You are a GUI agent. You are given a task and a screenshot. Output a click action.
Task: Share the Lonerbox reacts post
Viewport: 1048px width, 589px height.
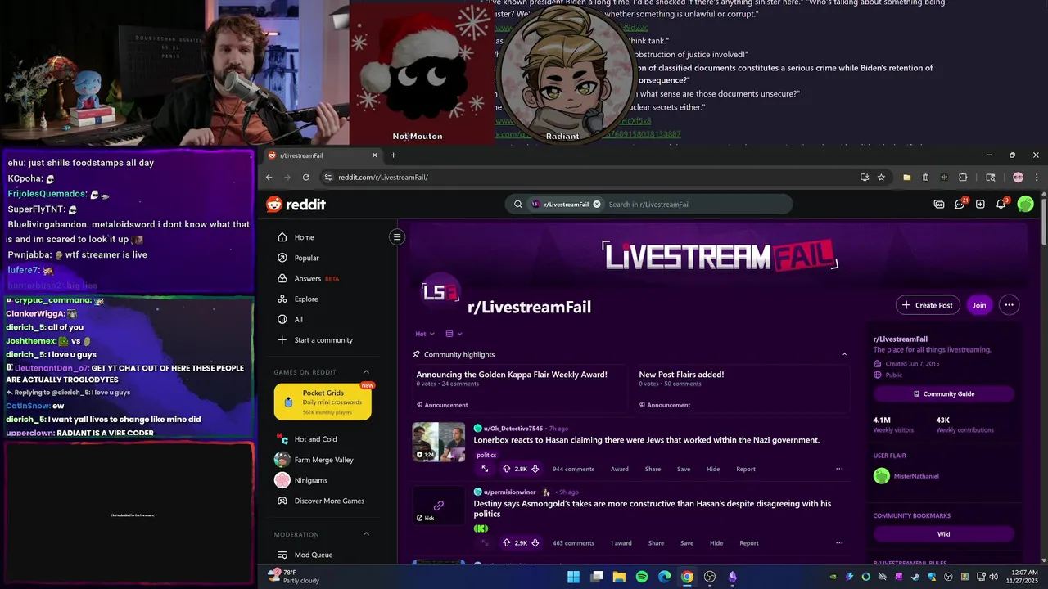pyautogui.click(x=653, y=469)
